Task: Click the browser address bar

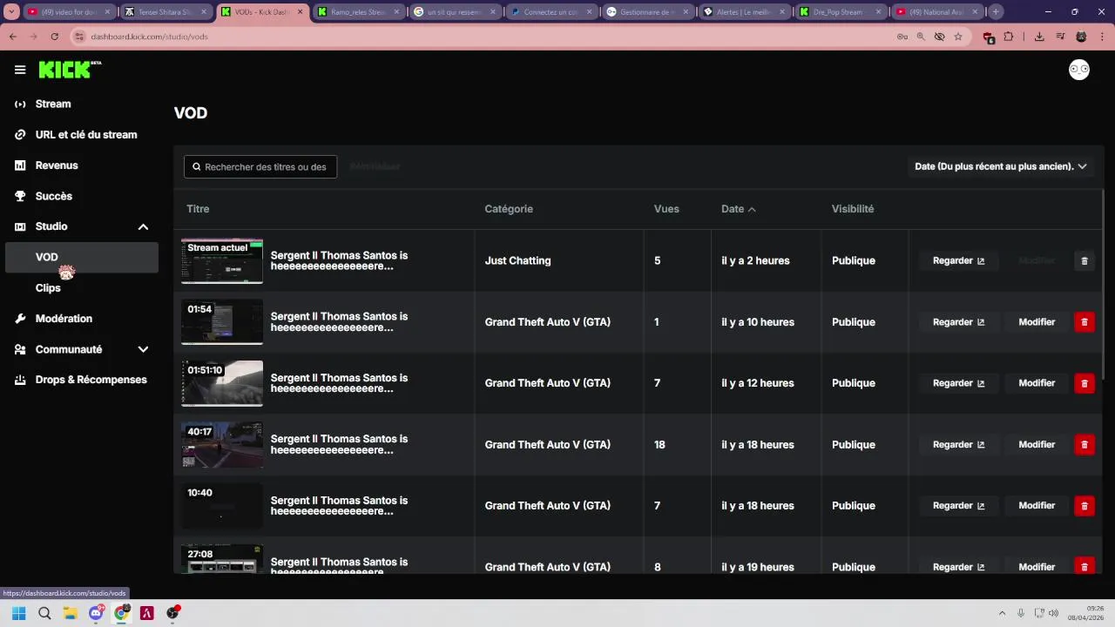Action: pyautogui.click(x=488, y=37)
